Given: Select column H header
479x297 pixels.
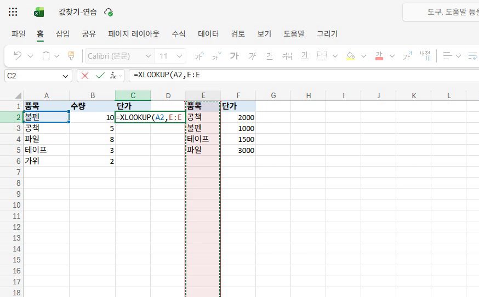Looking at the screenshot, I should [309, 95].
